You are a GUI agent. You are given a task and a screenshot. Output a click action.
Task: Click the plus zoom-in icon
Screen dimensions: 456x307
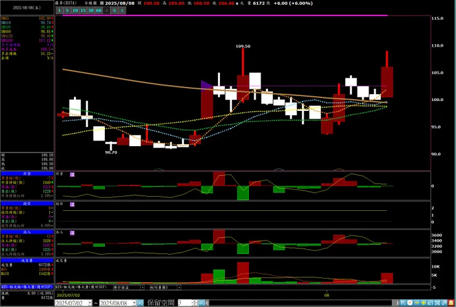pos(423,303)
